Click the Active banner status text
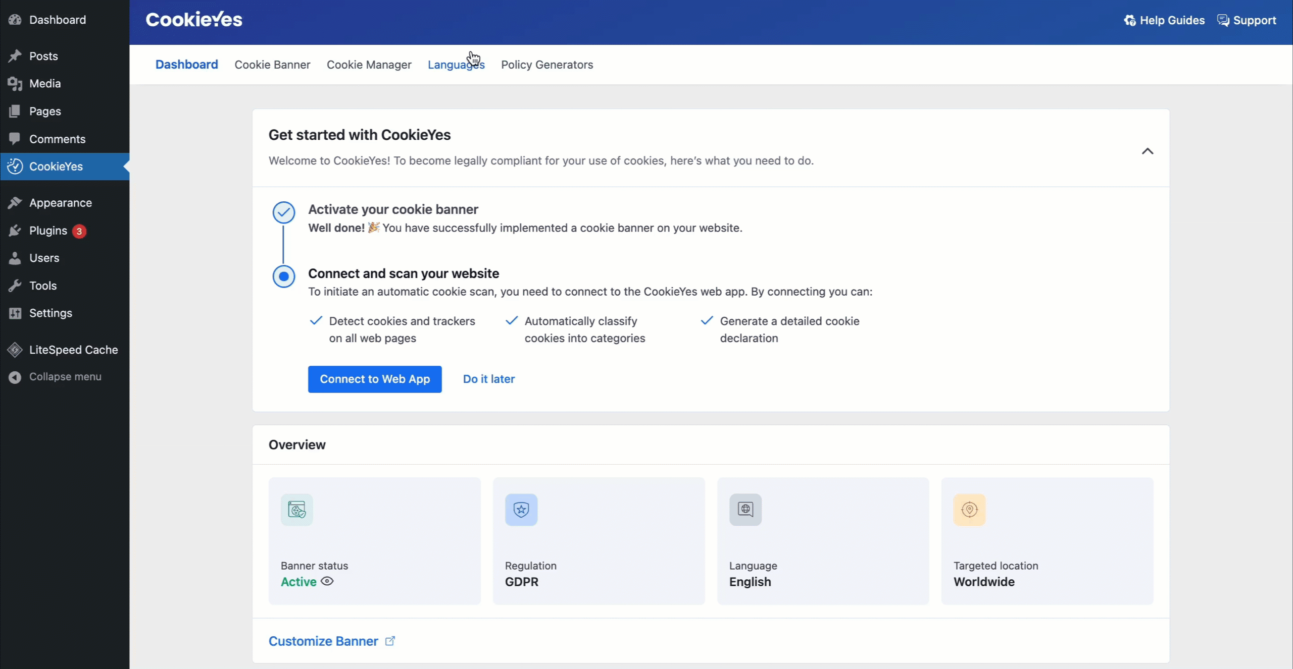Viewport: 1293px width, 669px height. (x=299, y=582)
